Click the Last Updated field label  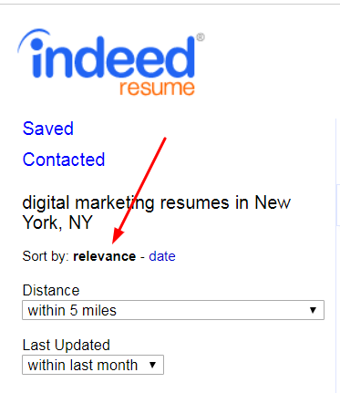pyautogui.click(x=67, y=345)
